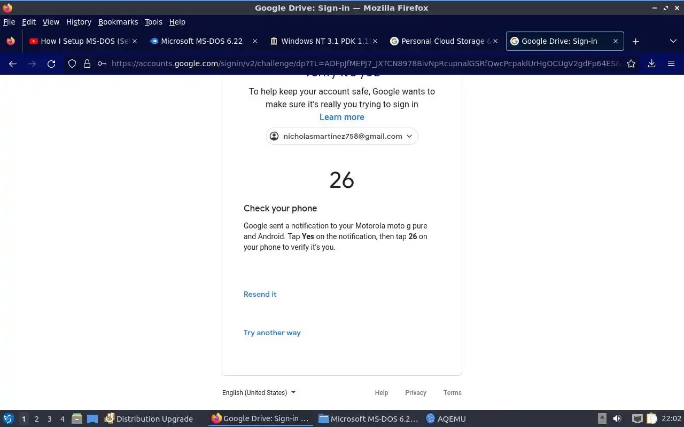684x427 pixels.
Task: Click the Firefox View icon in tab bar
Action: pyautogui.click(x=11, y=41)
